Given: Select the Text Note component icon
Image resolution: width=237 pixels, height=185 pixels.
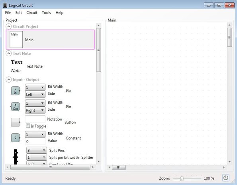Looking at the screenshot, I should 16,66.
